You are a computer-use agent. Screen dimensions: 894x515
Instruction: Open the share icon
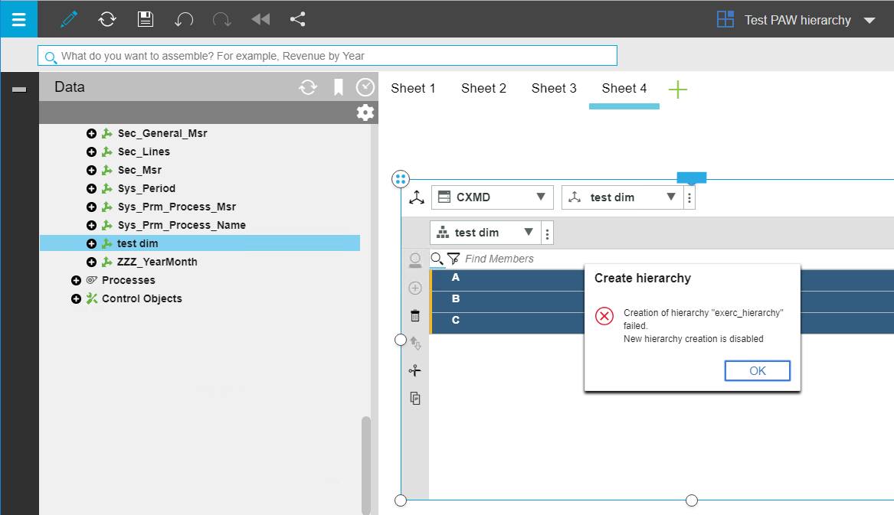click(298, 19)
